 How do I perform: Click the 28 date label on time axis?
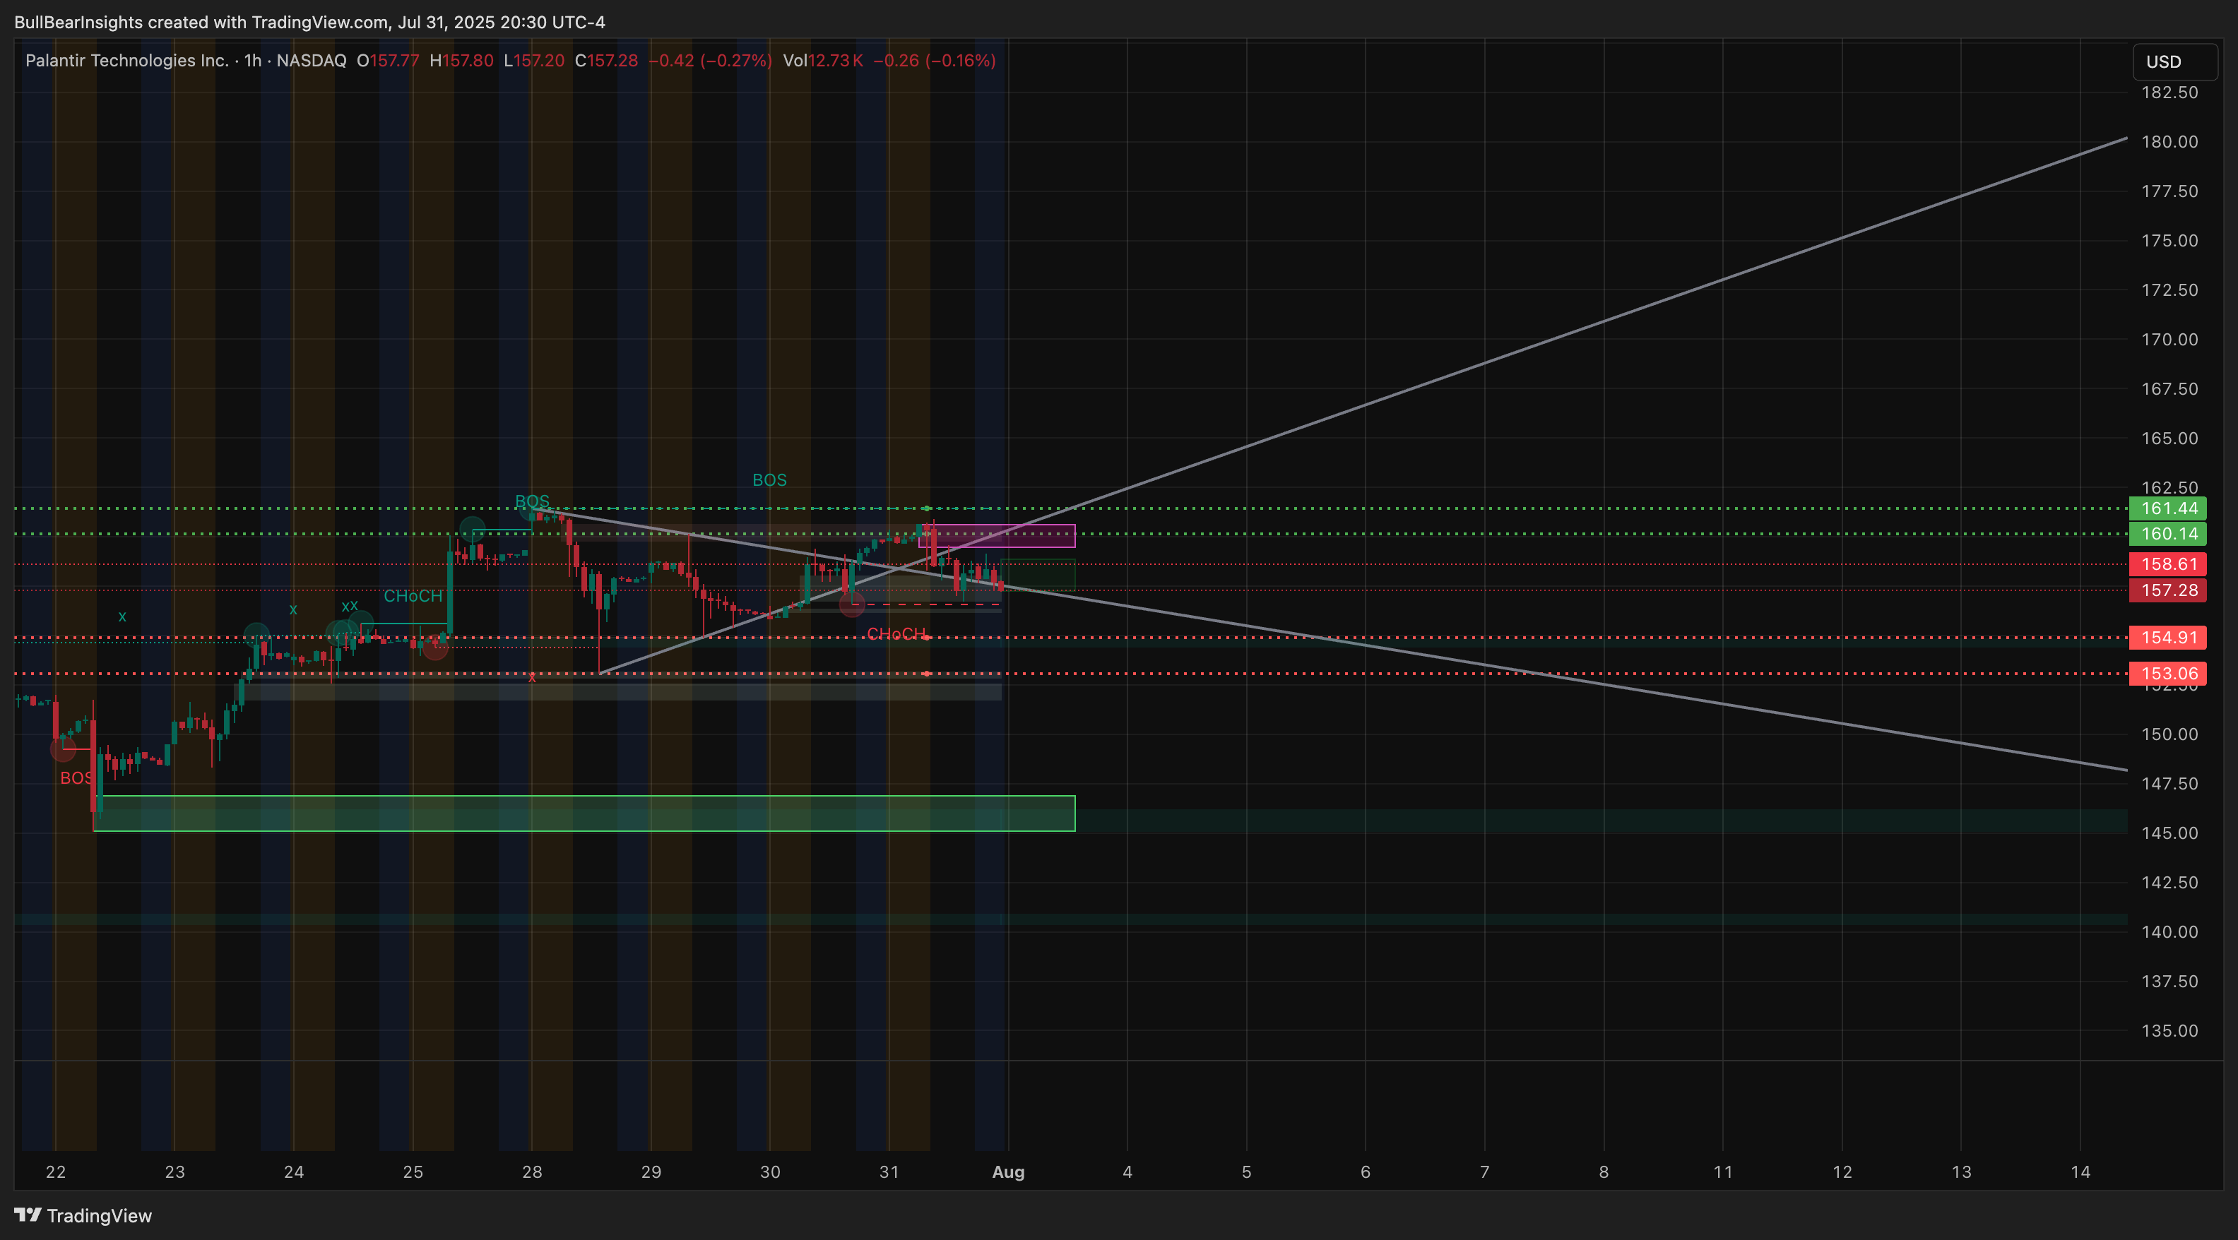pos(532,1172)
